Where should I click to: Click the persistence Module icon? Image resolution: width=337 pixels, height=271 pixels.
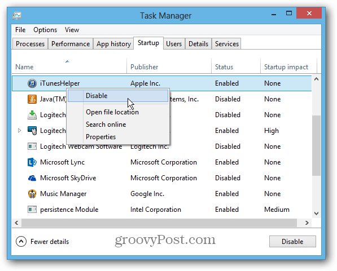tap(32, 210)
